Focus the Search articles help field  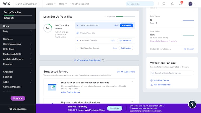tap(172, 73)
